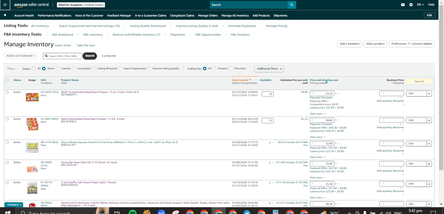Screen dimensions: 444x214
Task: Open Telegram from the taskbar
Action: pos(247,213)
